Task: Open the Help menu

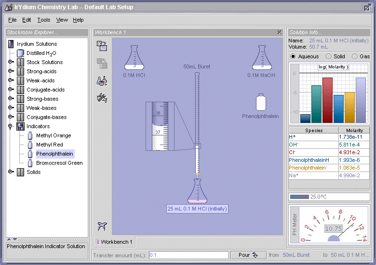Action: tap(78, 20)
